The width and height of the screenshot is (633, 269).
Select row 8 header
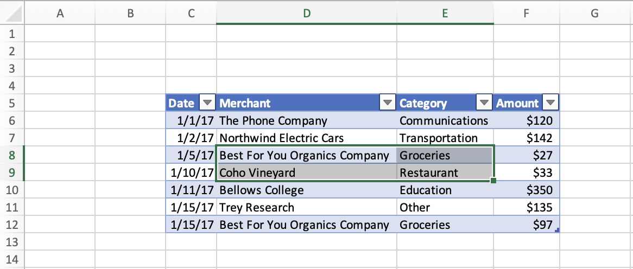point(12,156)
